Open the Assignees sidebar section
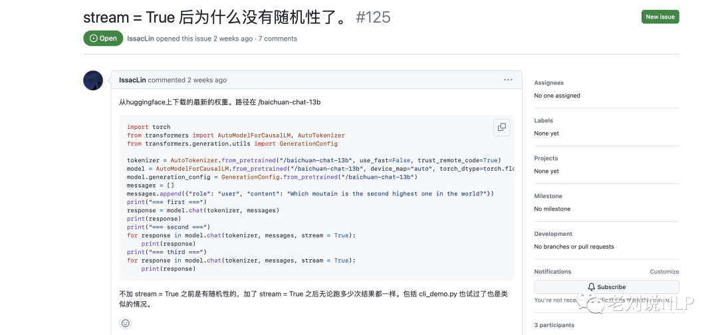The width and height of the screenshot is (718, 335). point(548,83)
